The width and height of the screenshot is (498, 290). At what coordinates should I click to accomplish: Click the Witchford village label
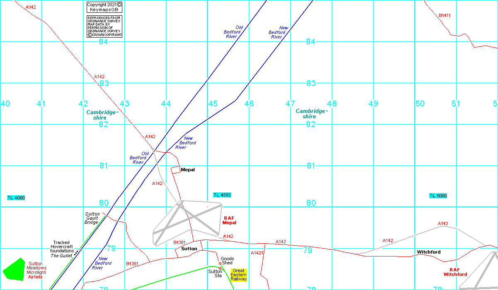[428, 252]
